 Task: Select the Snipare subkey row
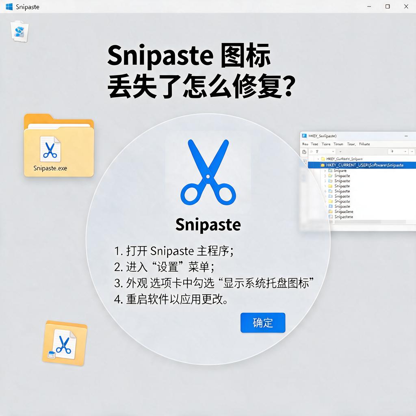coord(340,171)
